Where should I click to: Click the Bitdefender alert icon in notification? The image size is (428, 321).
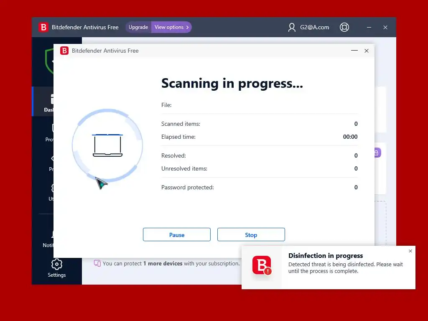[262, 265]
